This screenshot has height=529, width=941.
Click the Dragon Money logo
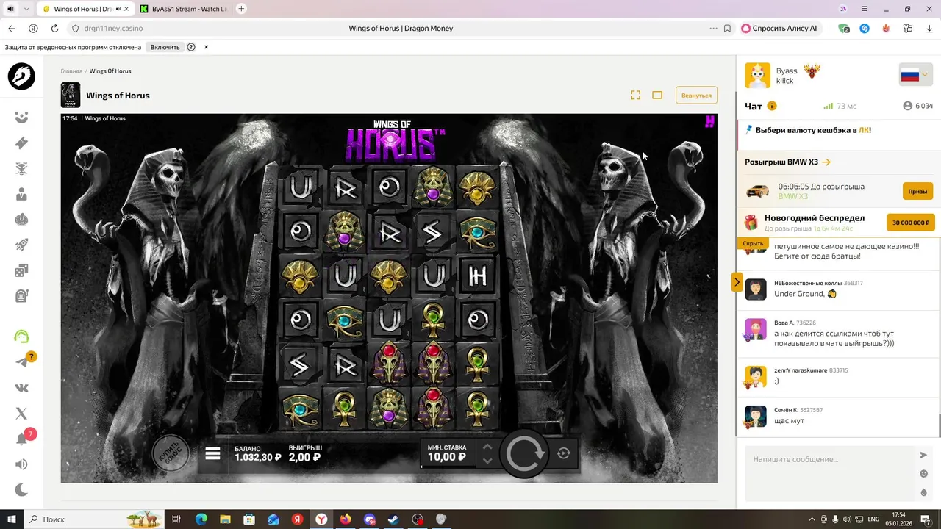21,76
